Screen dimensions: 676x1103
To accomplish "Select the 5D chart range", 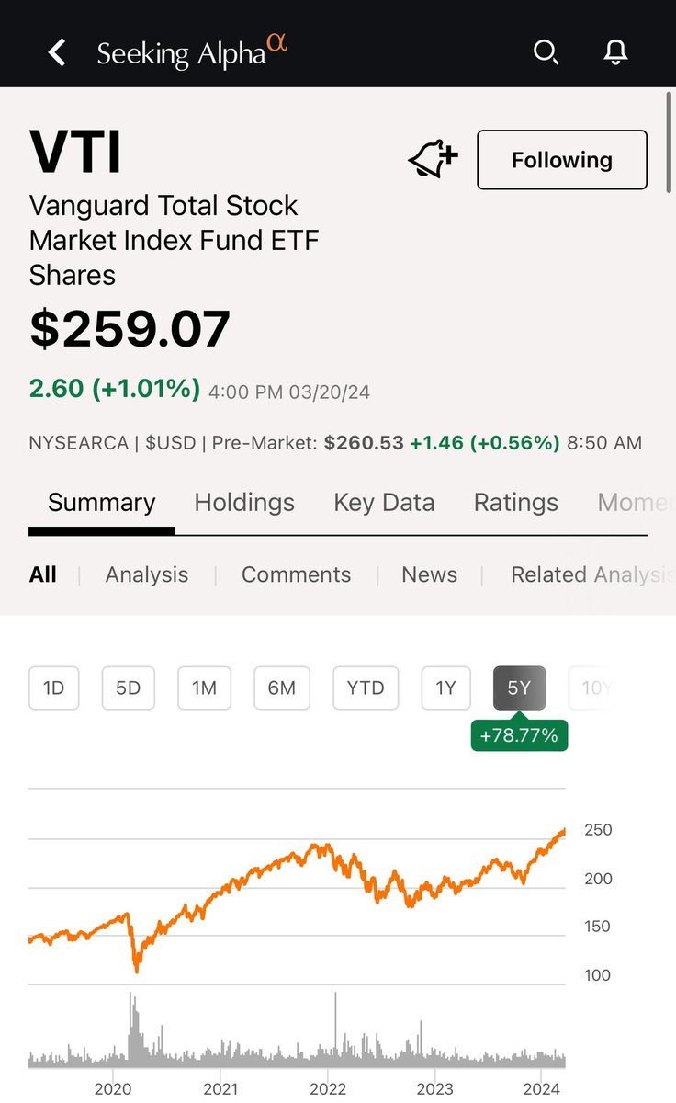I will click(x=129, y=688).
